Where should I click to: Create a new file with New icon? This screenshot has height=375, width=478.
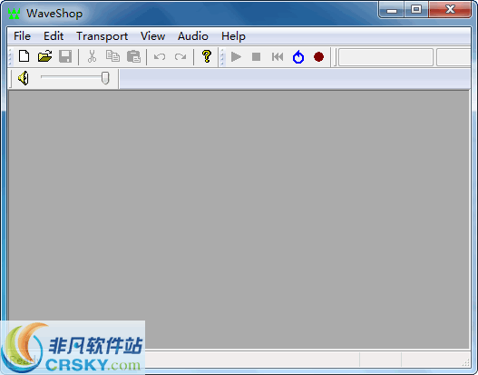[24, 56]
